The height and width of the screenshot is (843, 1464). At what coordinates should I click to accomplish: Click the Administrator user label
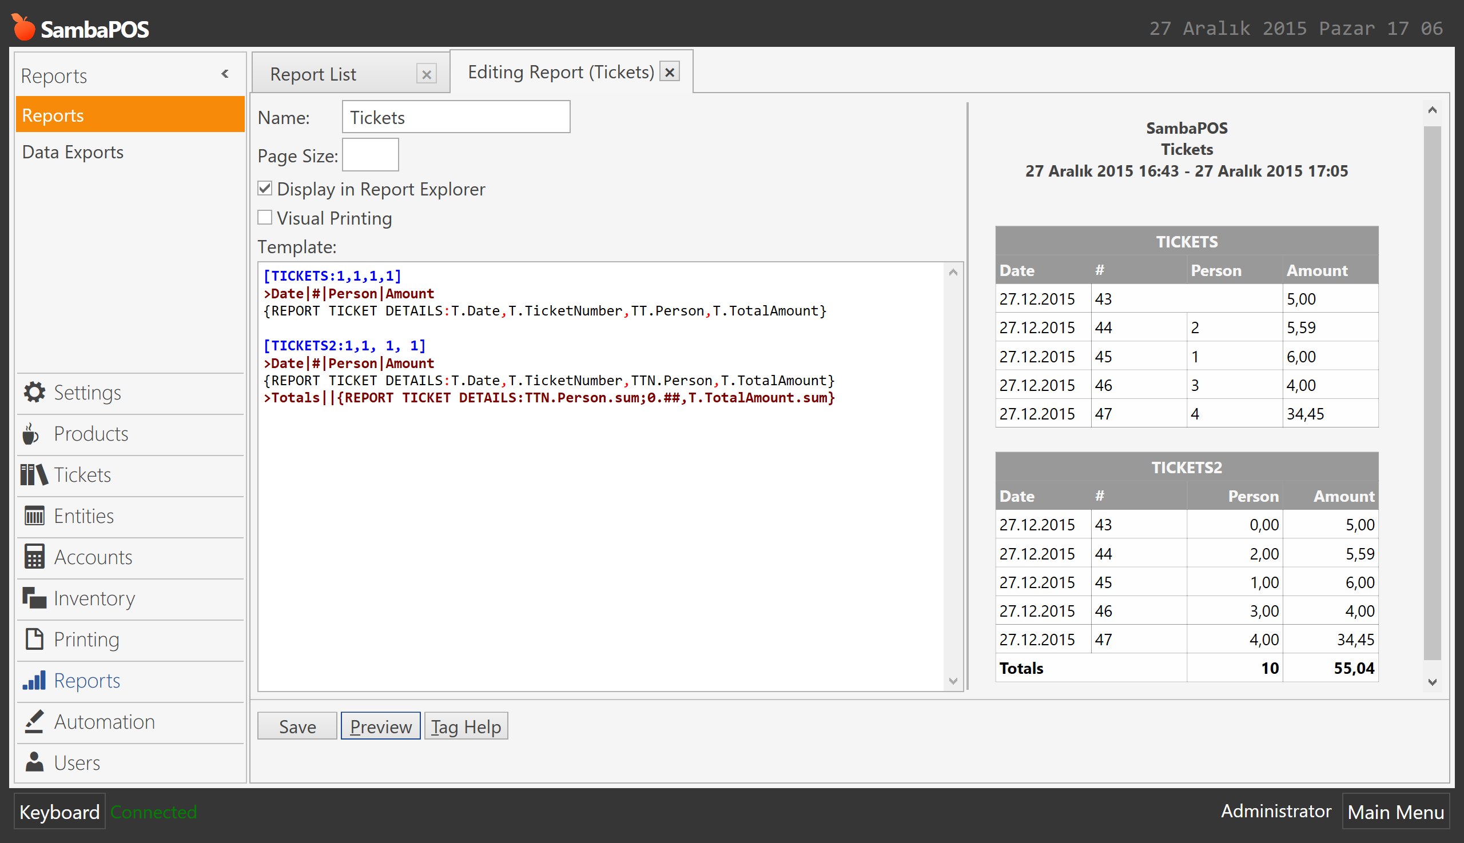[x=1276, y=810]
